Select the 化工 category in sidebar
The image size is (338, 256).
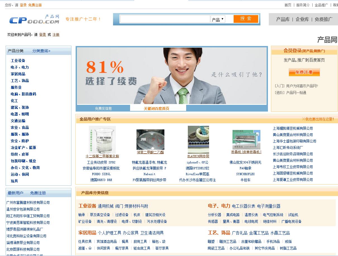[x=14, y=101]
